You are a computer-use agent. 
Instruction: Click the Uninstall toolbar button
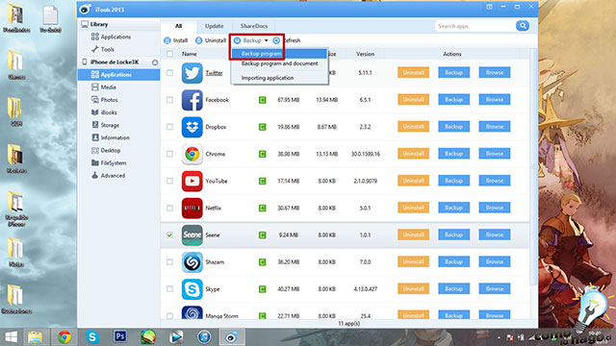pyautogui.click(x=211, y=40)
